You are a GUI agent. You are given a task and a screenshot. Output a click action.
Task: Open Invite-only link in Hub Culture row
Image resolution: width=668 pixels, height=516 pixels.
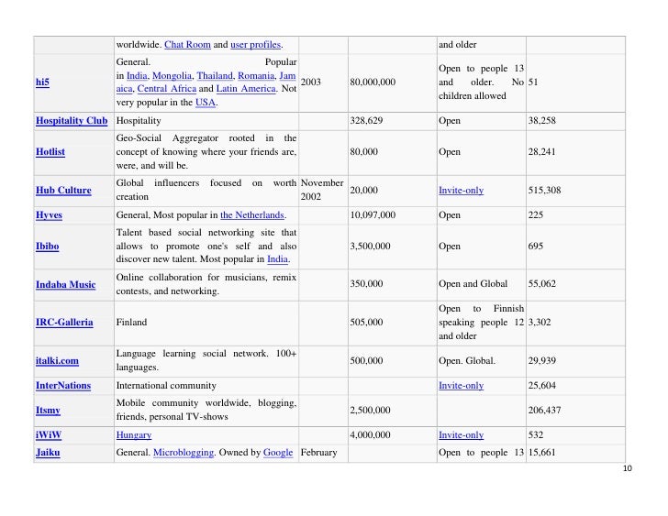point(461,190)
